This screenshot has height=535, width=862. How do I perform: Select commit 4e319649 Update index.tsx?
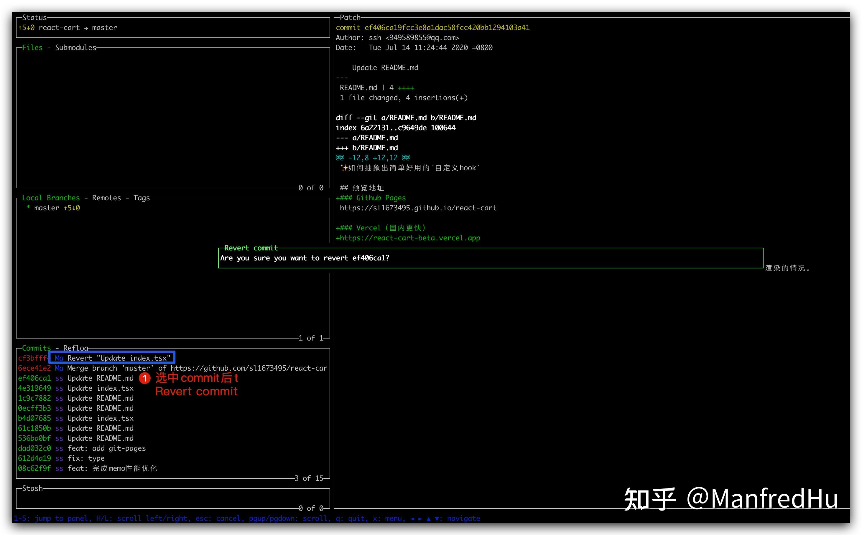coord(76,388)
